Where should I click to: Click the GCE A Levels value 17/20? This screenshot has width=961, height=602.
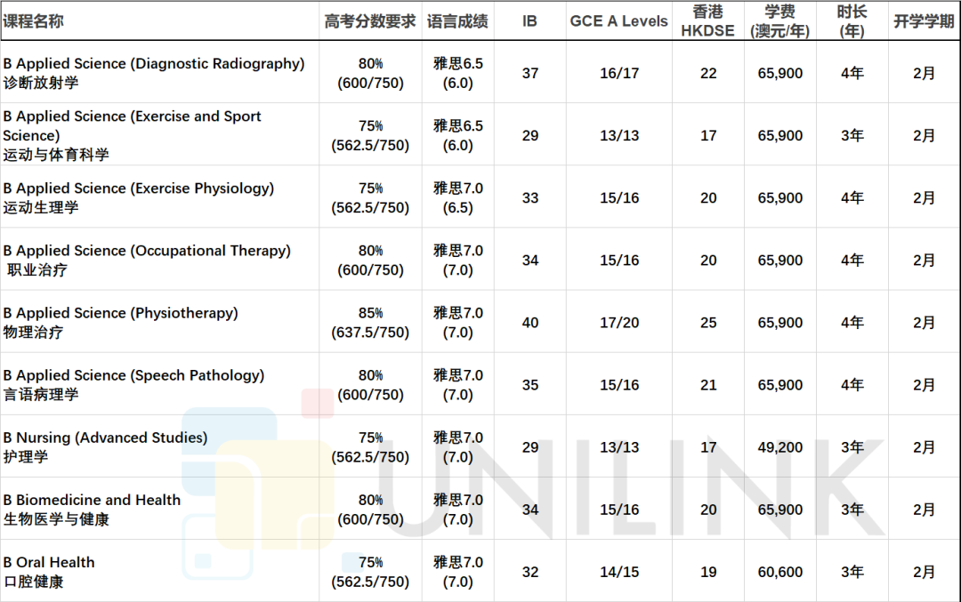tap(619, 323)
